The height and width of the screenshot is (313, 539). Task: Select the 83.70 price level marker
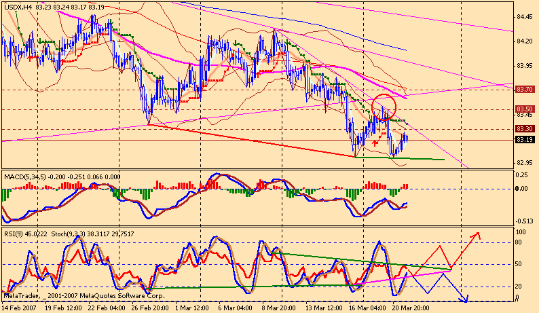point(524,90)
